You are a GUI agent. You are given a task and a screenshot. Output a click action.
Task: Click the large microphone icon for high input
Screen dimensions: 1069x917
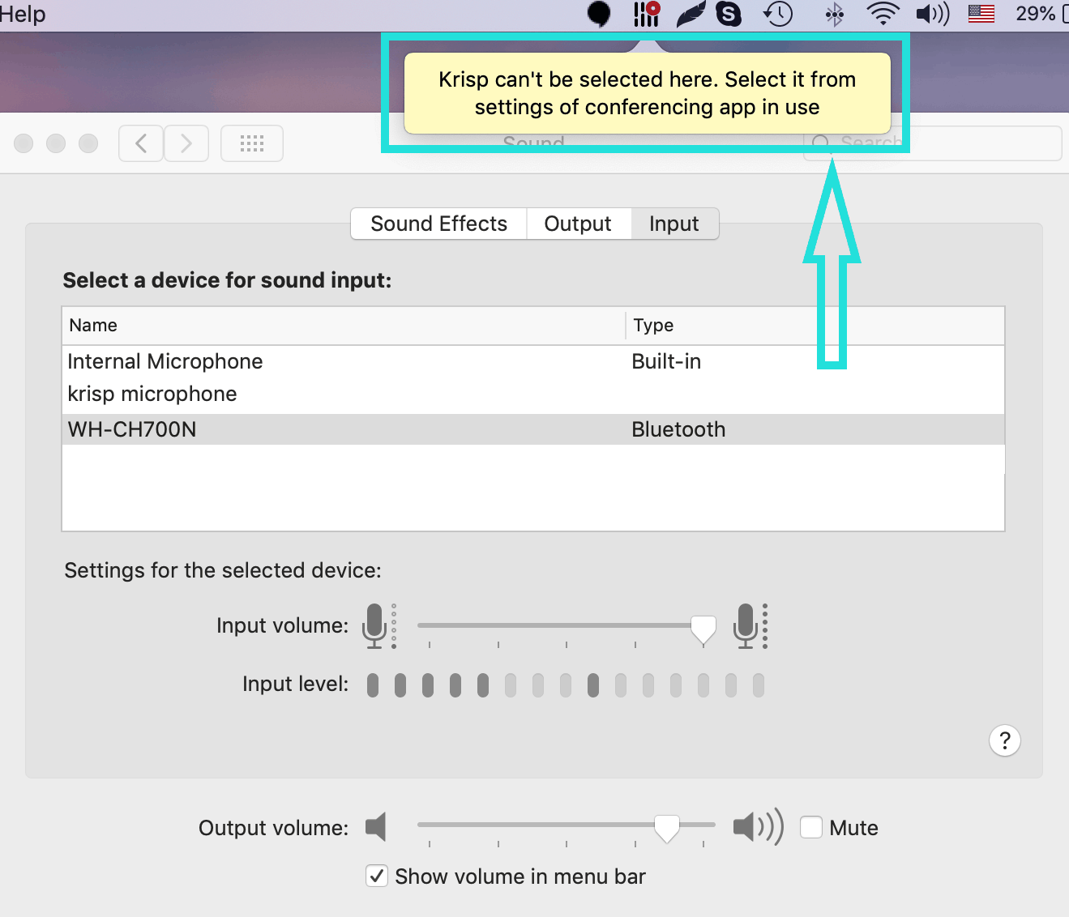pos(750,626)
